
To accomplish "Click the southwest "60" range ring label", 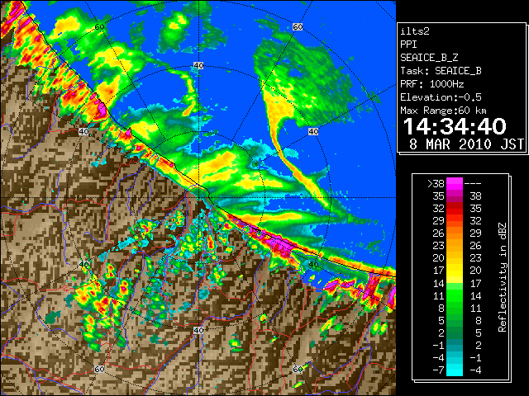I will pyautogui.click(x=99, y=370).
